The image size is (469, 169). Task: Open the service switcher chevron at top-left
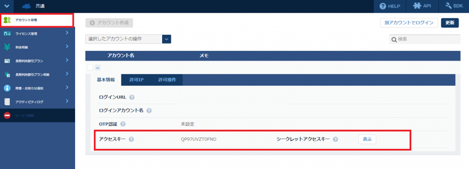7,6
